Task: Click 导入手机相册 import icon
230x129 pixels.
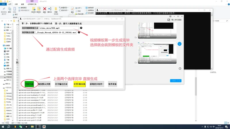Action: pyautogui.click(x=175, y=20)
